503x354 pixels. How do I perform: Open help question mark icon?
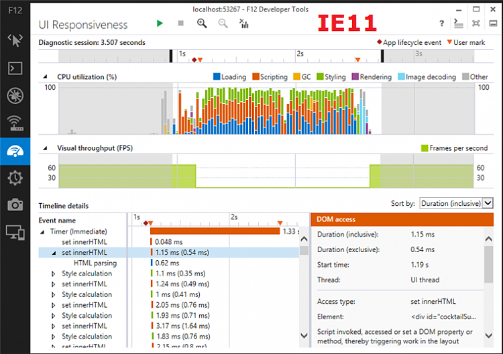tap(442, 23)
